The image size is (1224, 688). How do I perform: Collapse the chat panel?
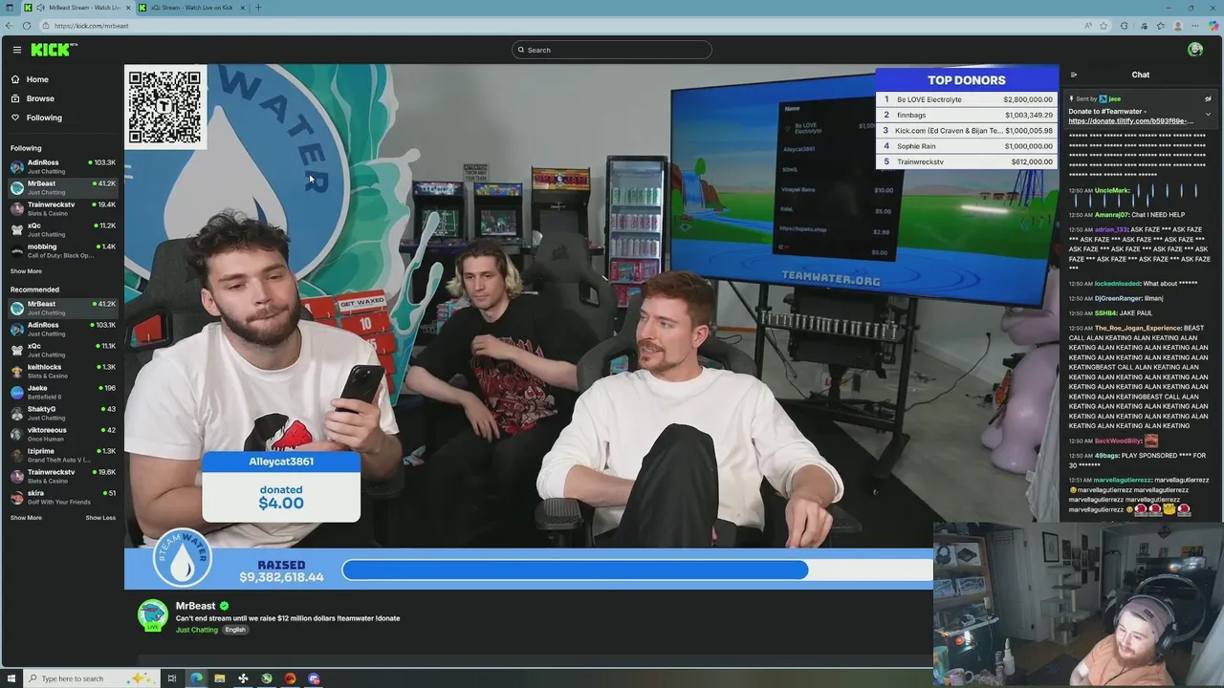[1074, 75]
